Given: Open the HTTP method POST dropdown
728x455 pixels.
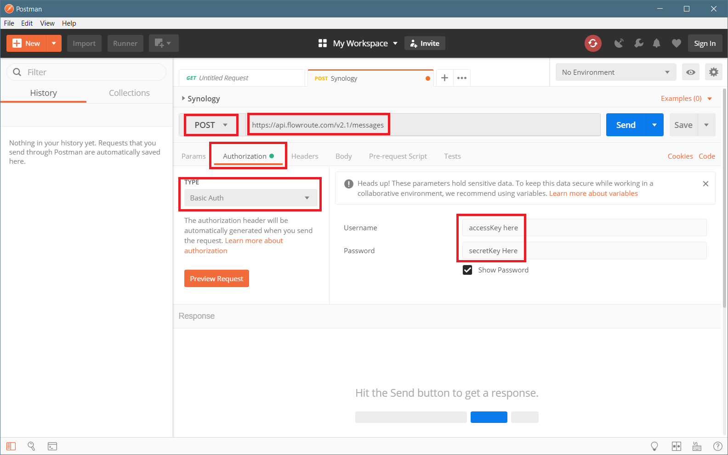Looking at the screenshot, I should (x=211, y=125).
